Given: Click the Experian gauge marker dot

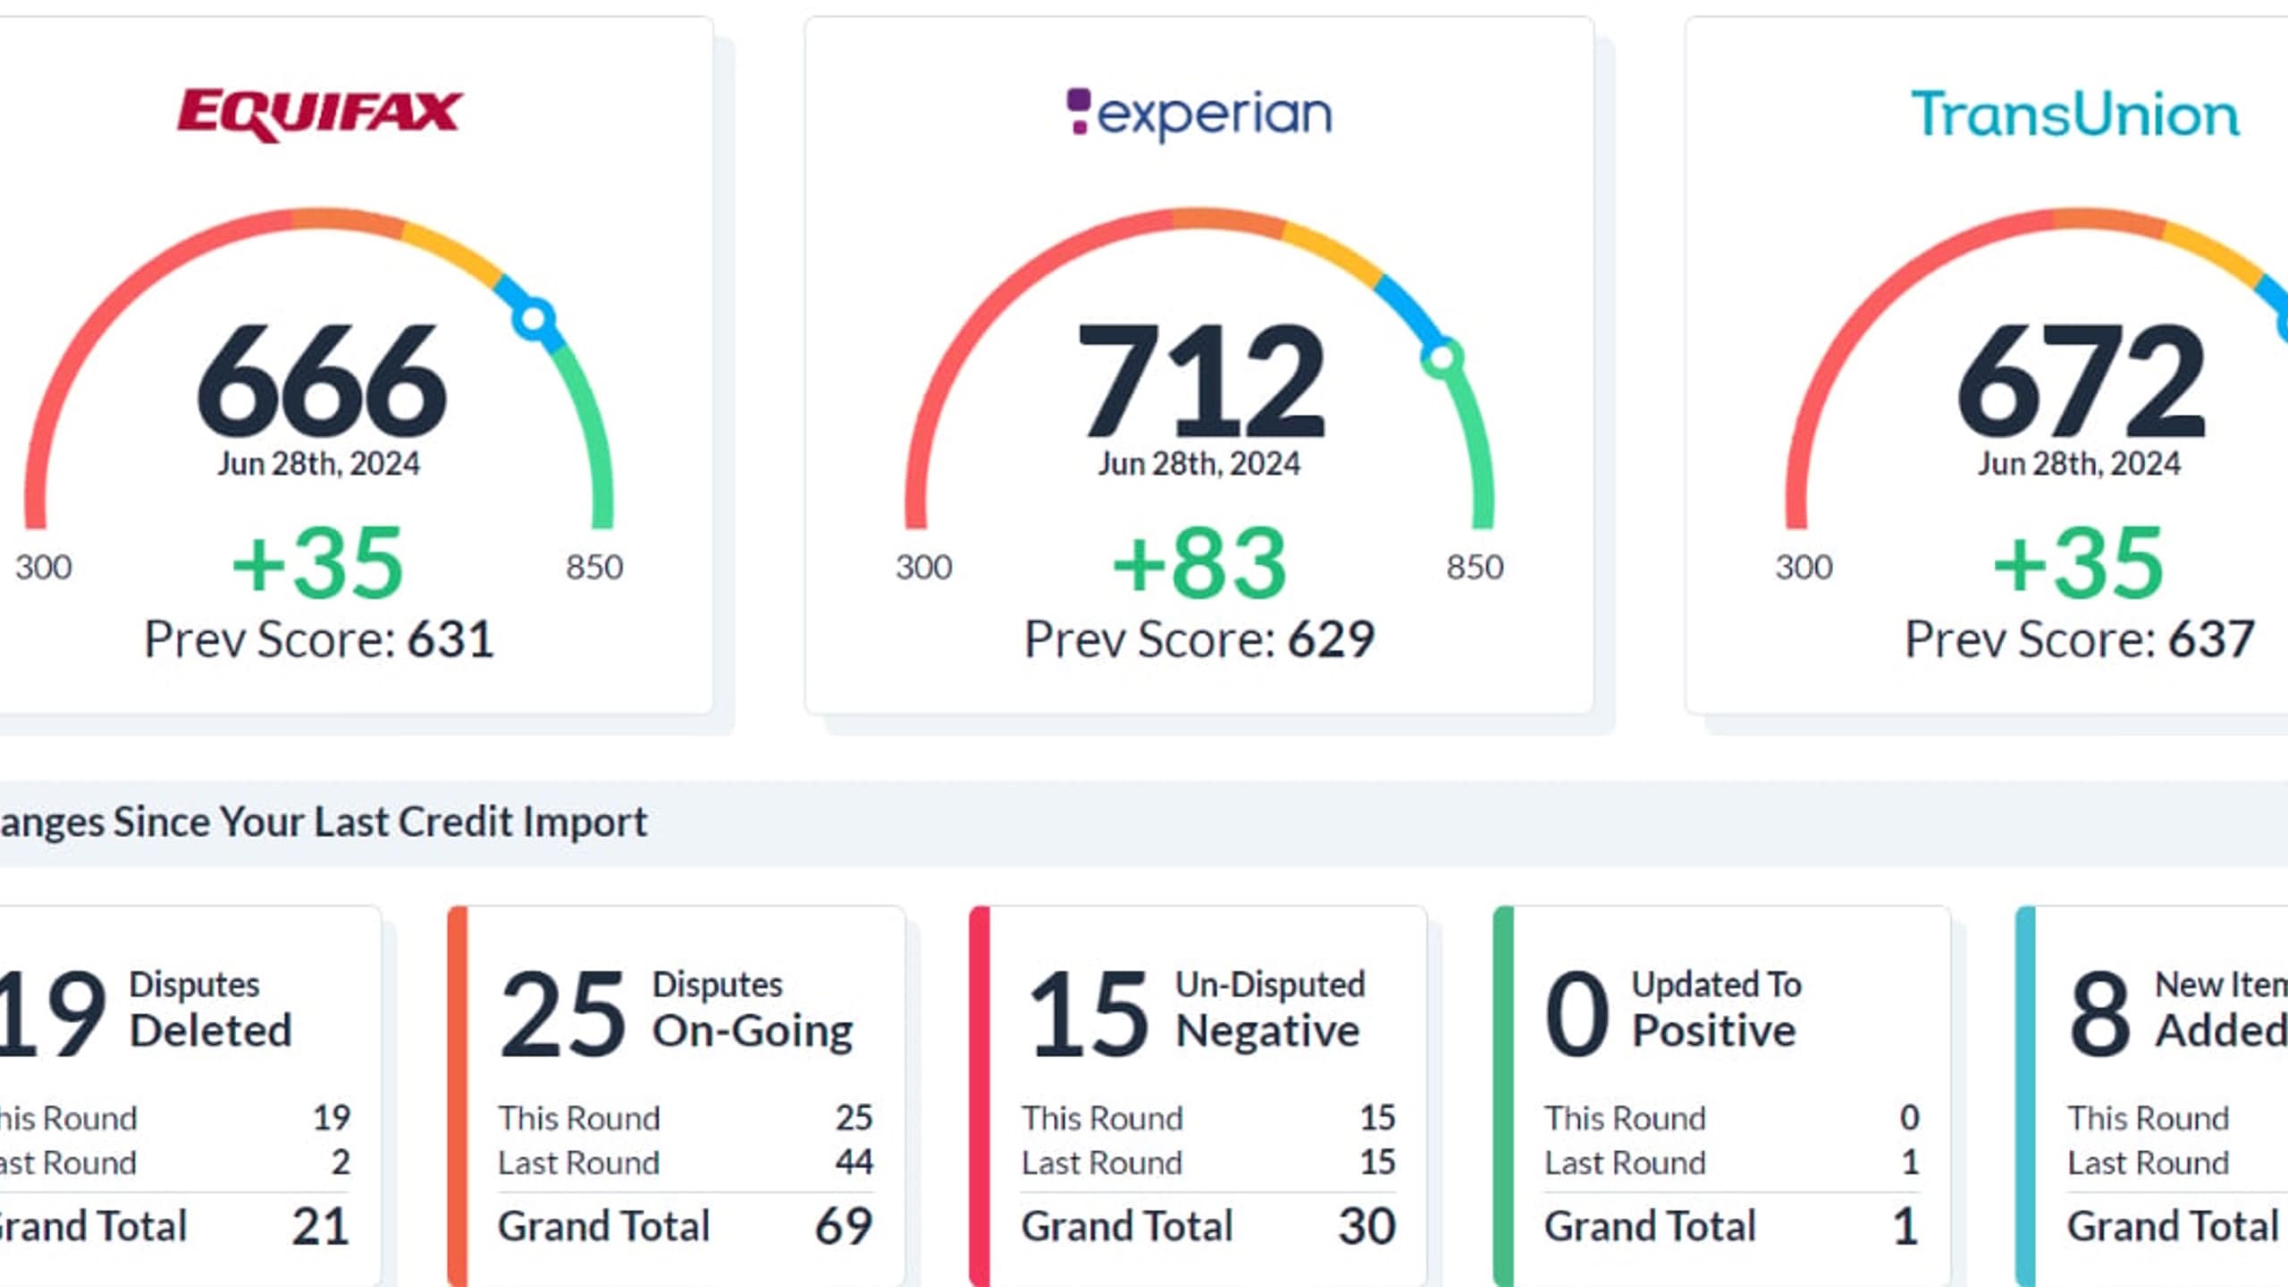Looking at the screenshot, I should (1442, 358).
